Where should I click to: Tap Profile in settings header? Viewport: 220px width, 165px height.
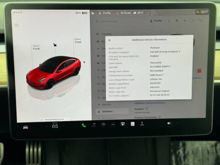156,21
